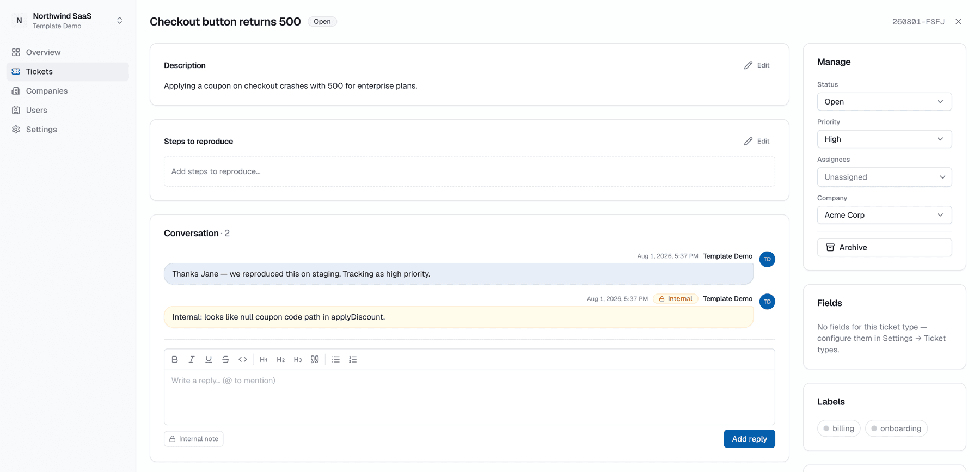Screen dimensions: 980x472
Task: Go to Companies page
Action: pos(68,91)
